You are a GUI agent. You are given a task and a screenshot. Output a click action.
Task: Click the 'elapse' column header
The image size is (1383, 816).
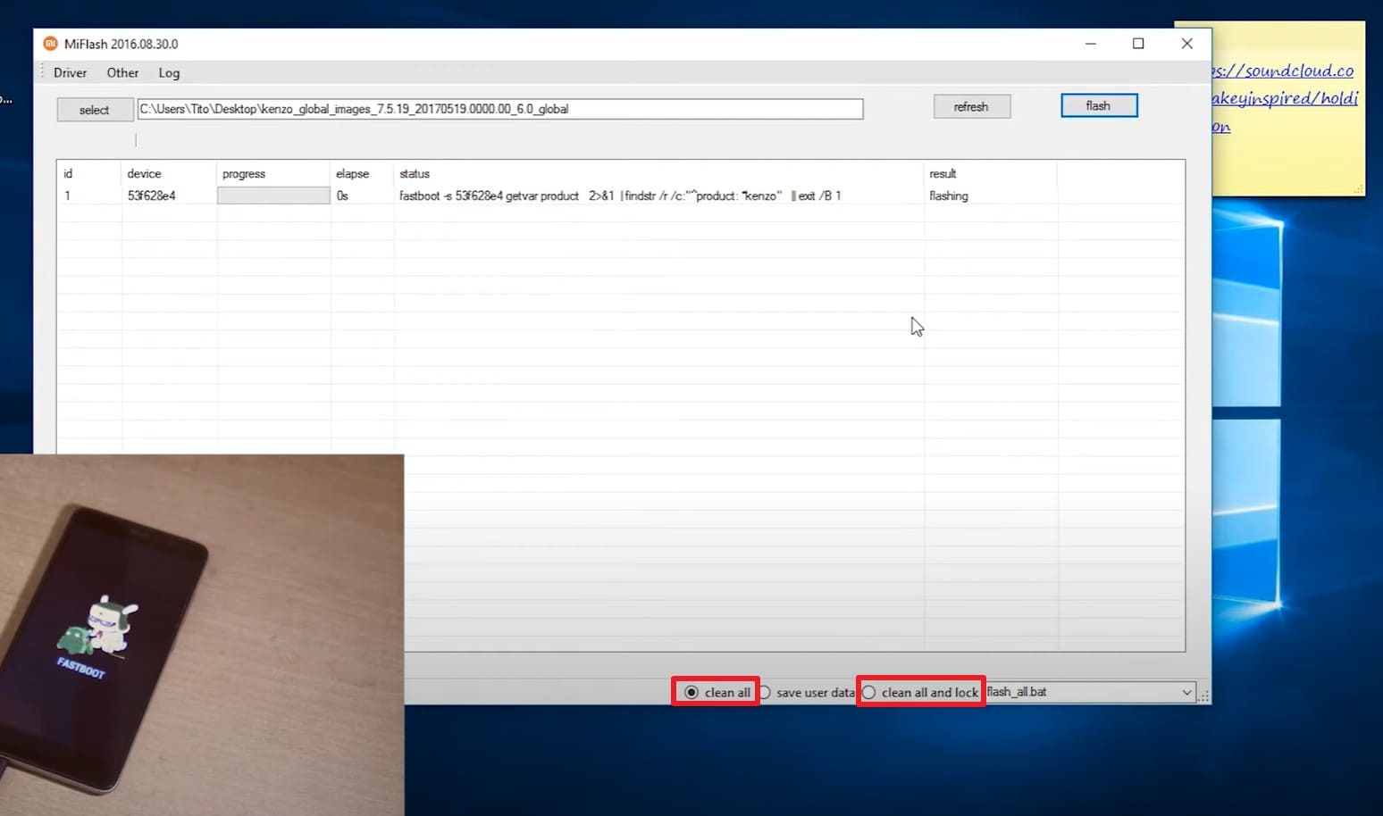362,173
